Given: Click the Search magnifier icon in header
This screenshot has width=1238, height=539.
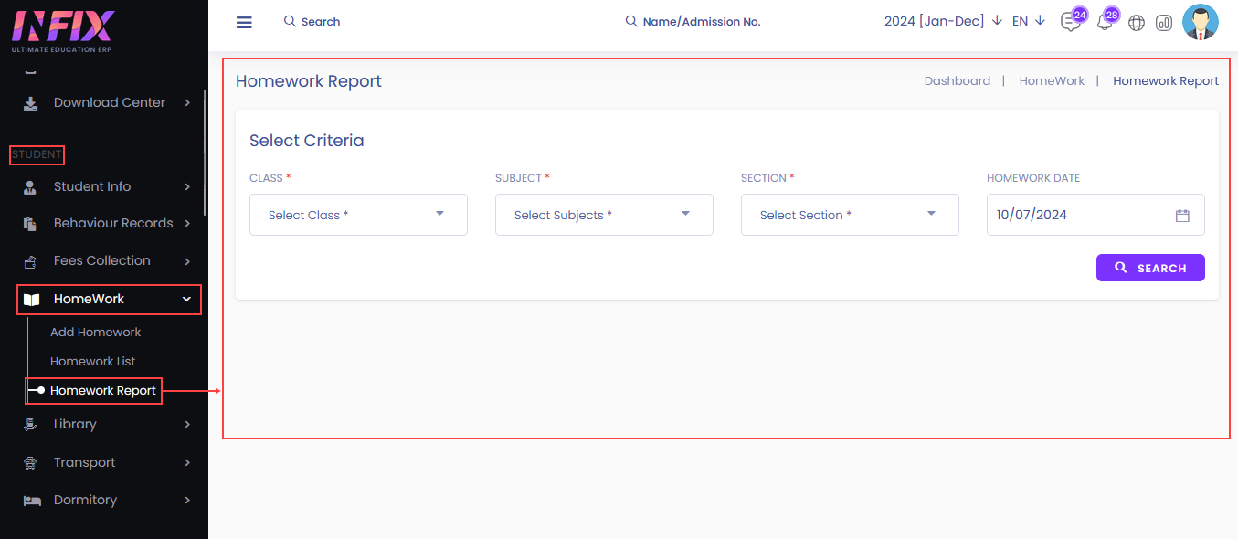Looking at the screenshot, I should [290, 21].
